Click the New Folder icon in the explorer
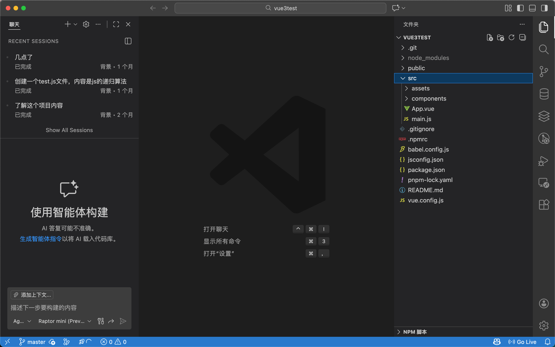This screenshot has width=555, height=347. point(501,37)
